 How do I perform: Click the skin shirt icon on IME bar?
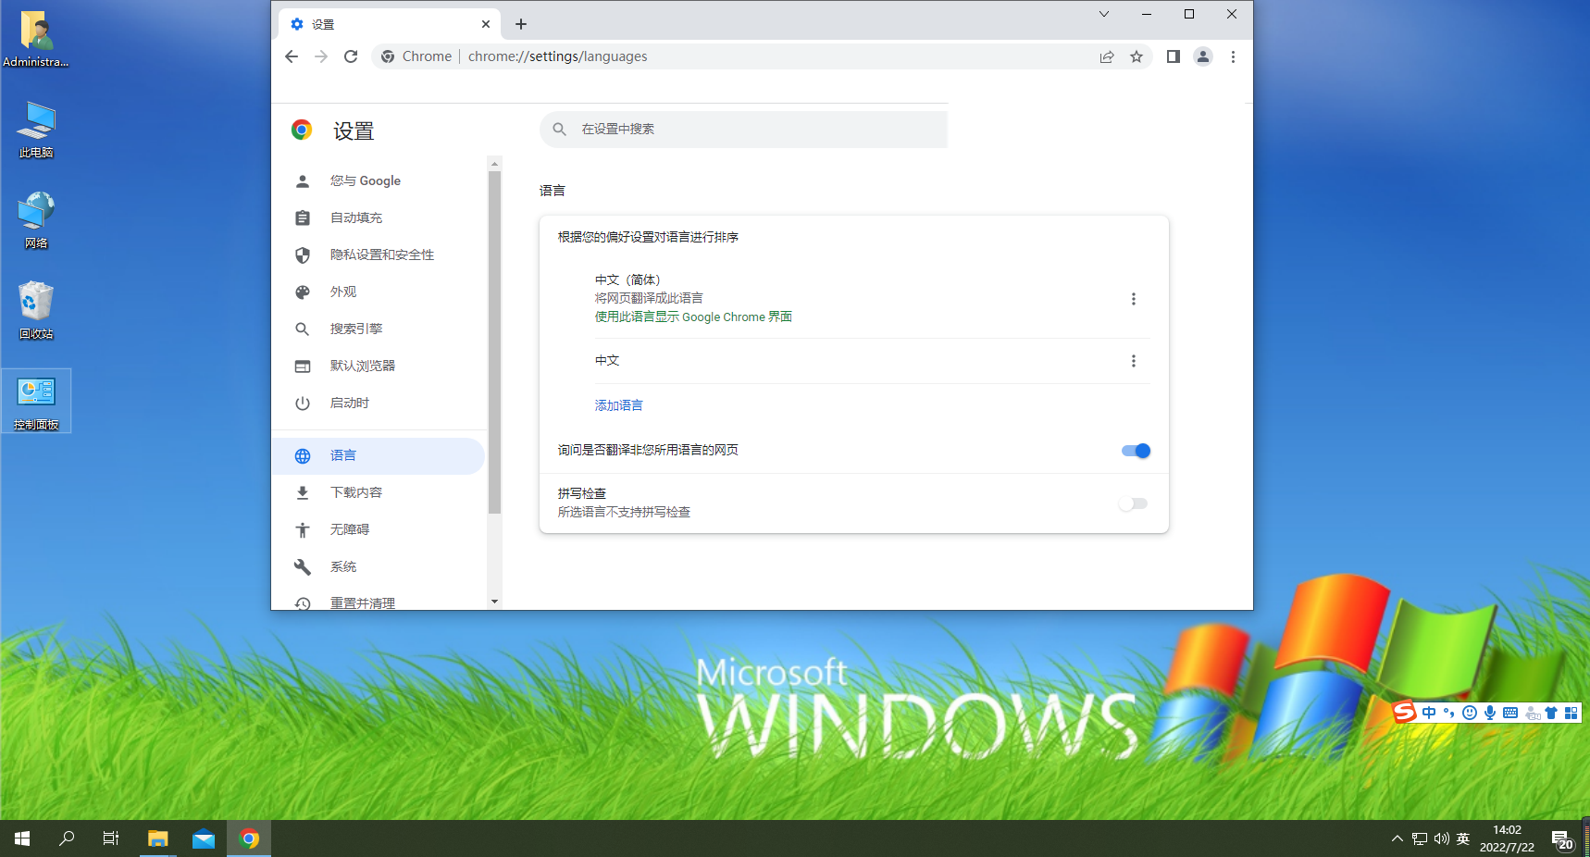pos(1551,713)
